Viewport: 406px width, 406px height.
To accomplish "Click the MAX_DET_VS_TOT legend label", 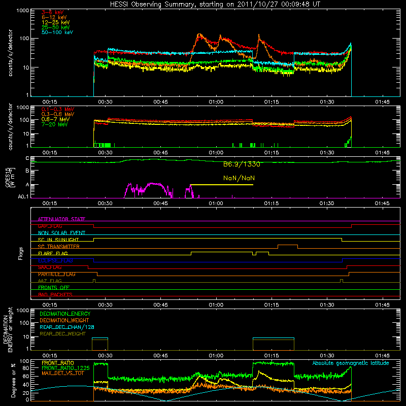I will pos(62,373).
